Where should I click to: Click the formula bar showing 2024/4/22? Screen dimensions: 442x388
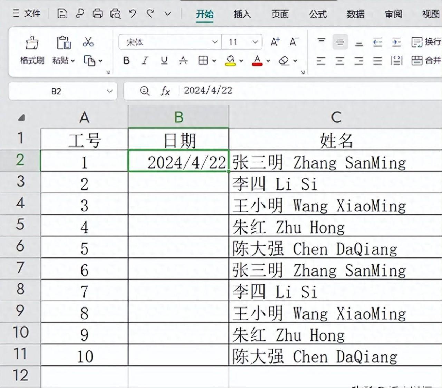tap(311, 91)
